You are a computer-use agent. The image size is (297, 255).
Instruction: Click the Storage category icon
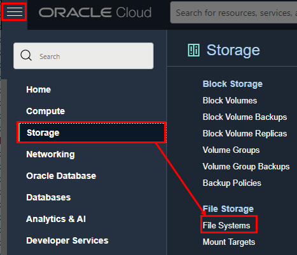[193, 50]
